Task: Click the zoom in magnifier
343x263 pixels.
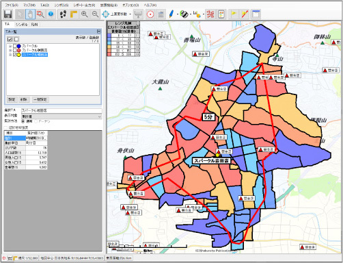Action: pyautogui.click(x=85, y=14)
